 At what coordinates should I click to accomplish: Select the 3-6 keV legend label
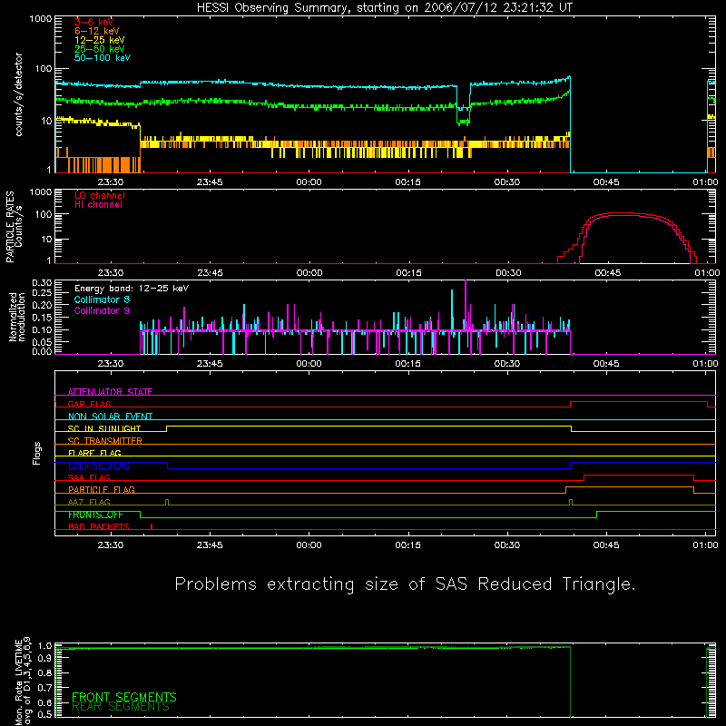tap(93, 22)
